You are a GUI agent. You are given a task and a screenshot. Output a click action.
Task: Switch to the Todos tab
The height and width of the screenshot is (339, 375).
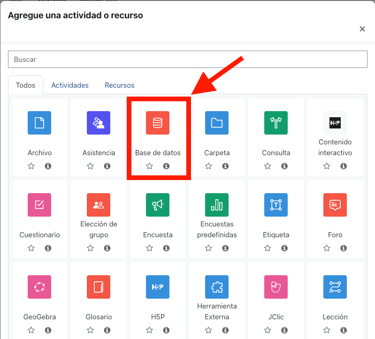click(x=26, y=85)
